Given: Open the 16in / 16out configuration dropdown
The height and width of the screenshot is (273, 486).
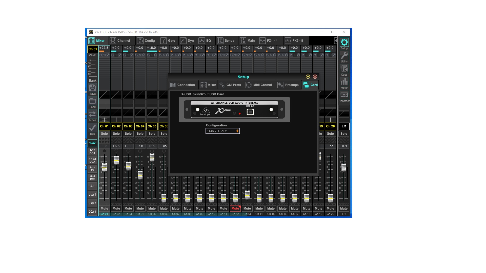Looking at the screenshot, I should point(222,131).
